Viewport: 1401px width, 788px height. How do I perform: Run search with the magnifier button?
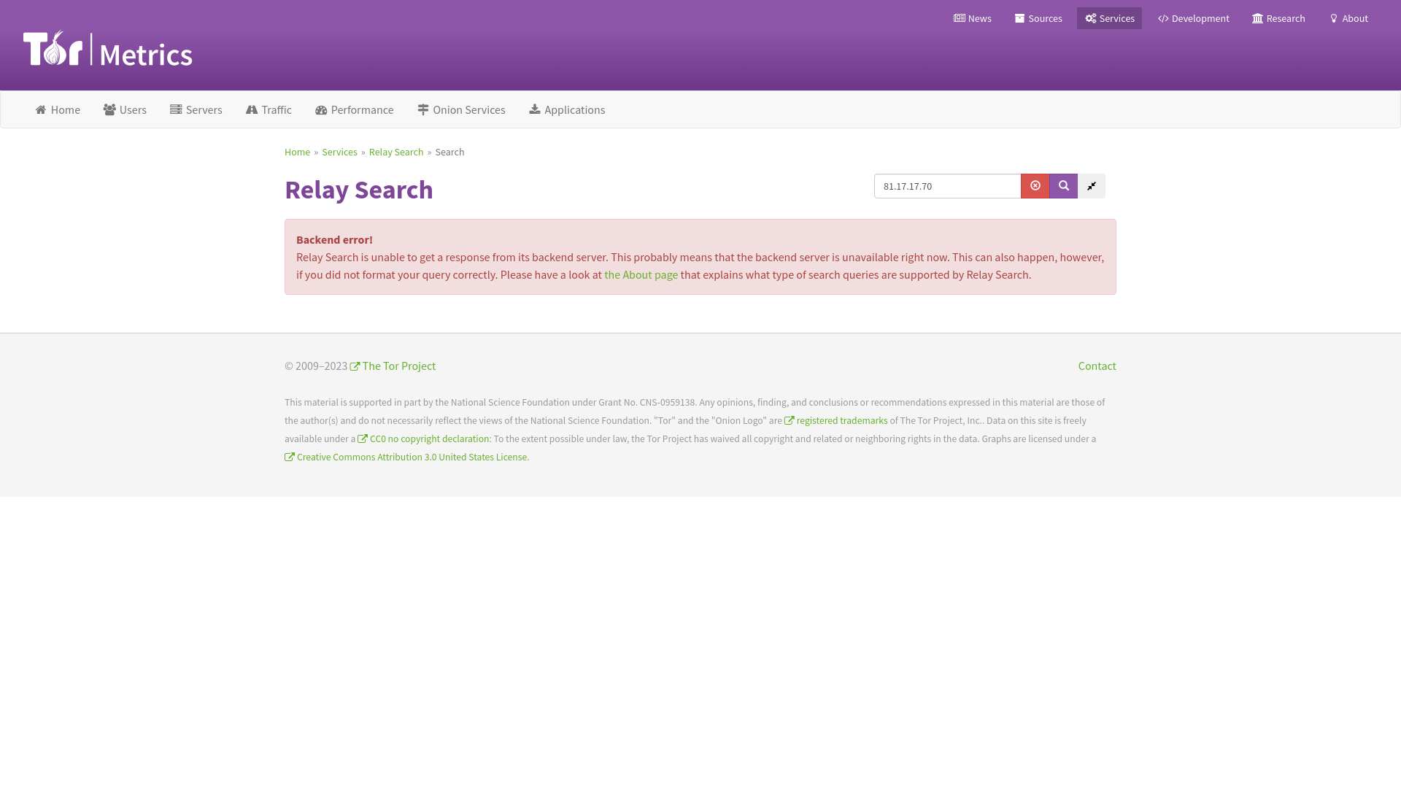[x=1063, y=186]
